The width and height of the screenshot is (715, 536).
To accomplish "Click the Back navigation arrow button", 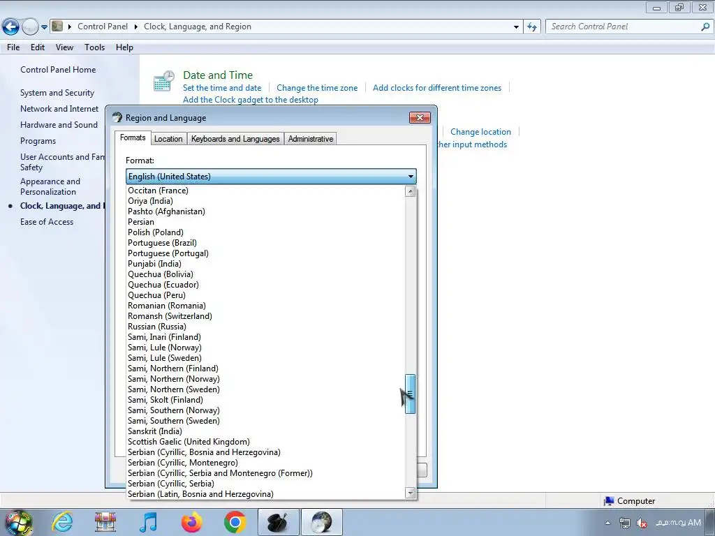I will coord(11,27).
